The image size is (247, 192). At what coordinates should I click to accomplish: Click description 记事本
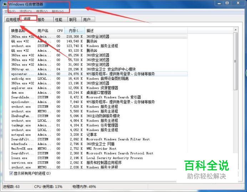92,135
